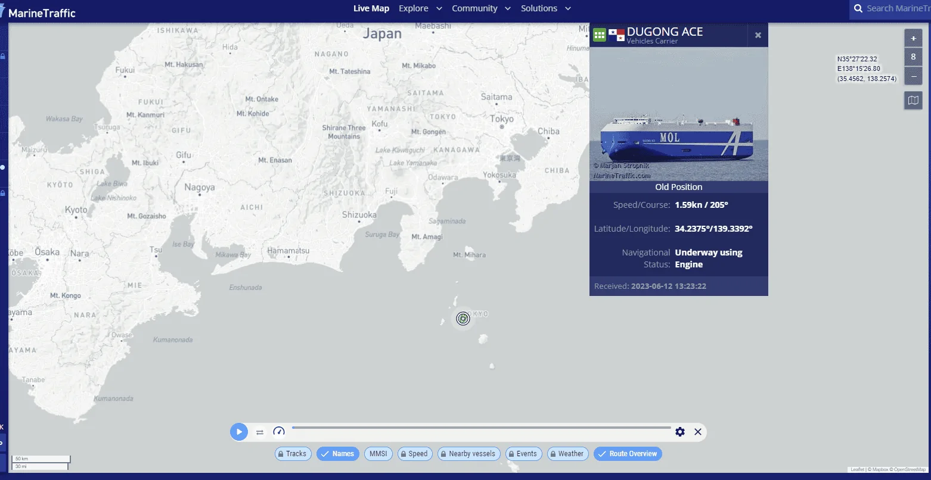The width and height of the screenshot is (931, 480).
Task: Click the Yokosuka city label on map
Action: 499,175
